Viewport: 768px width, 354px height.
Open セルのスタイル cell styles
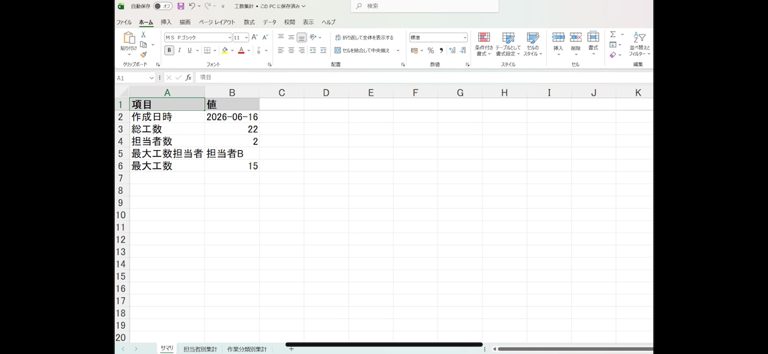click(533, 44)
